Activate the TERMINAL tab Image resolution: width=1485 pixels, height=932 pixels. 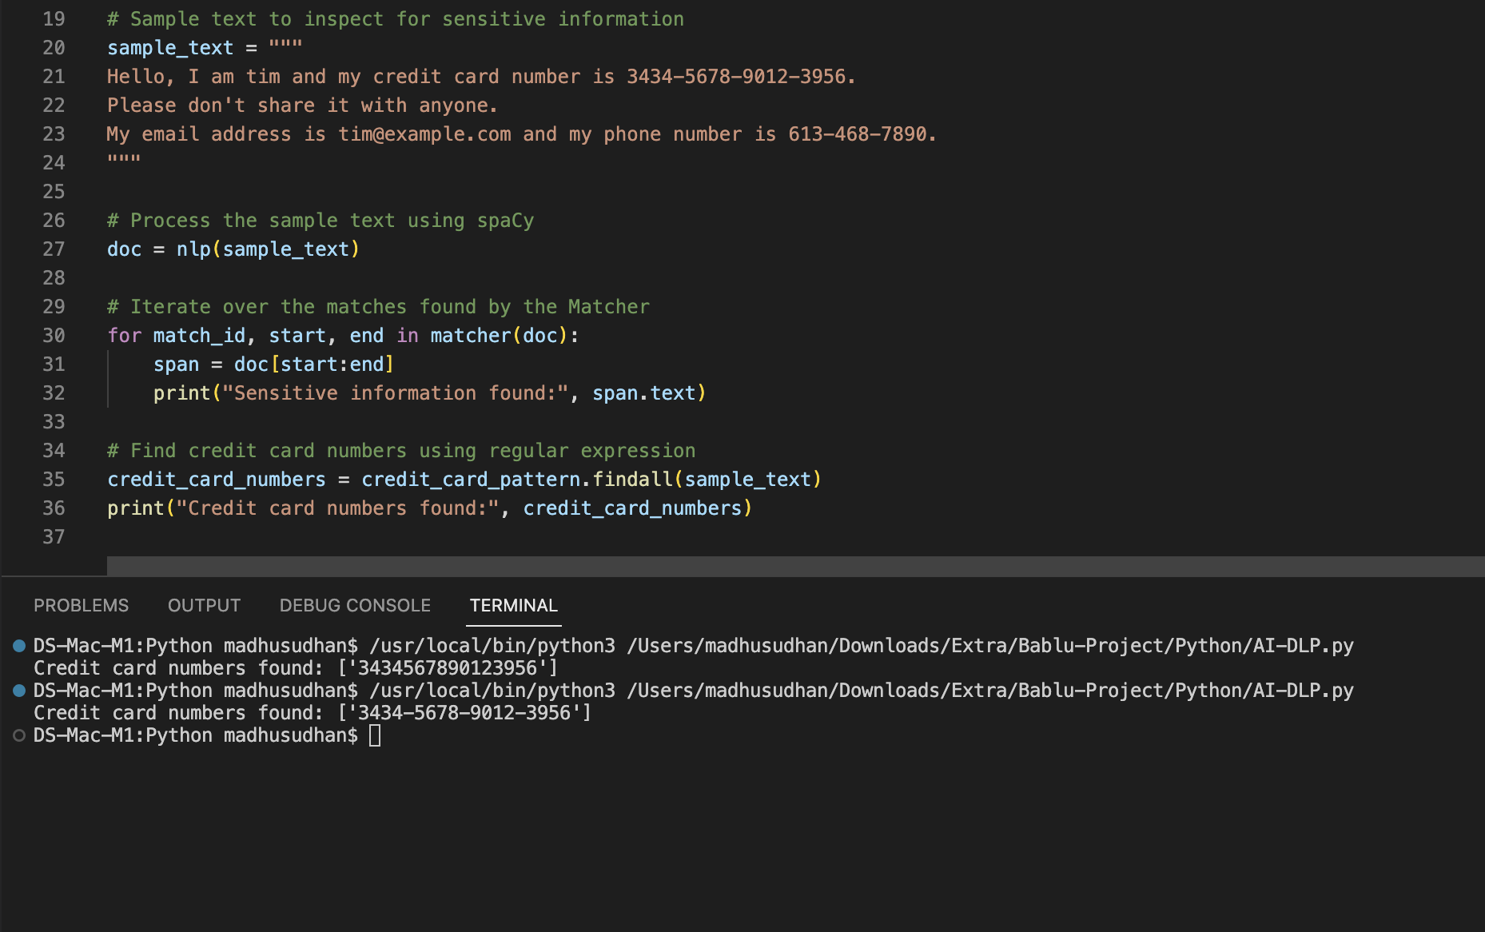pos(514,605)
